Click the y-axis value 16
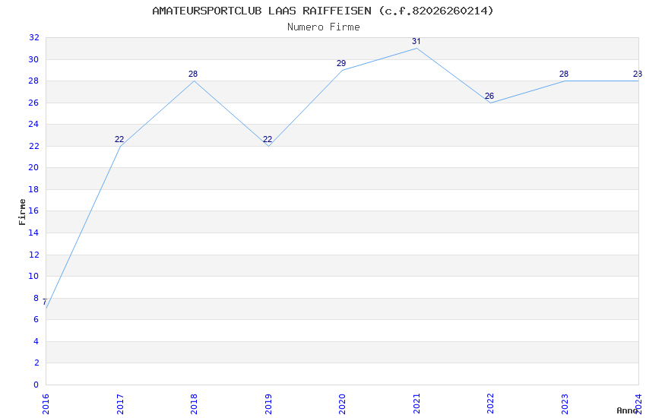646x418 pixels. pos(33,211)
